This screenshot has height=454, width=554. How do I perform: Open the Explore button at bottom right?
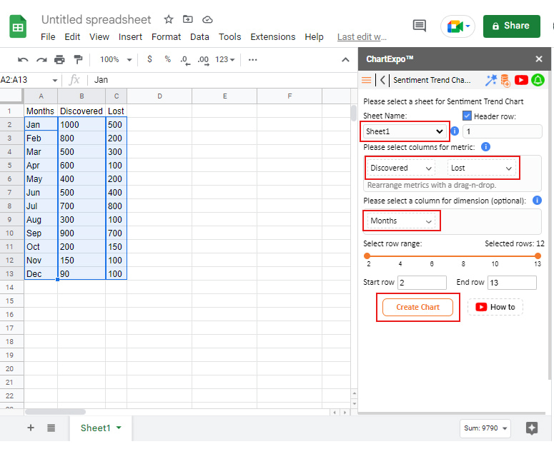point(532,428)
